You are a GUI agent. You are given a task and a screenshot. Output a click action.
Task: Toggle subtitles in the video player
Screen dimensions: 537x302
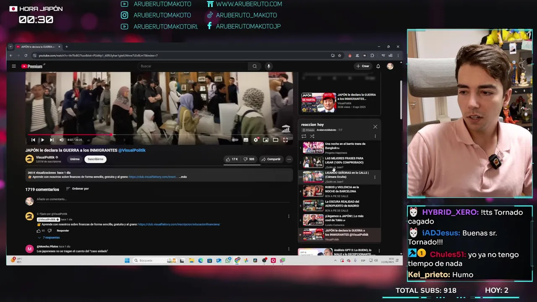[x=246, y=140]
